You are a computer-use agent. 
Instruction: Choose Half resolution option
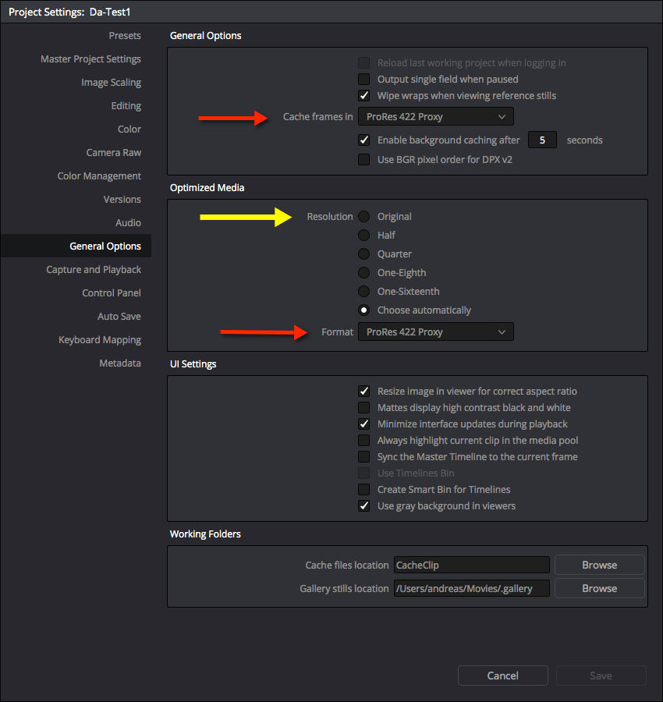point(363,236)
